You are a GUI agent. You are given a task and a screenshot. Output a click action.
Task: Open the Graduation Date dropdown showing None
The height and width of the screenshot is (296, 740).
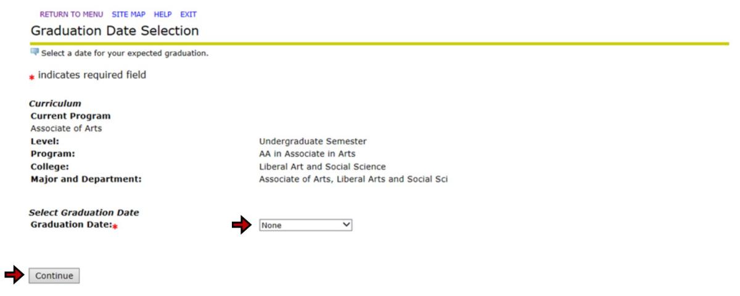(305, 225)
